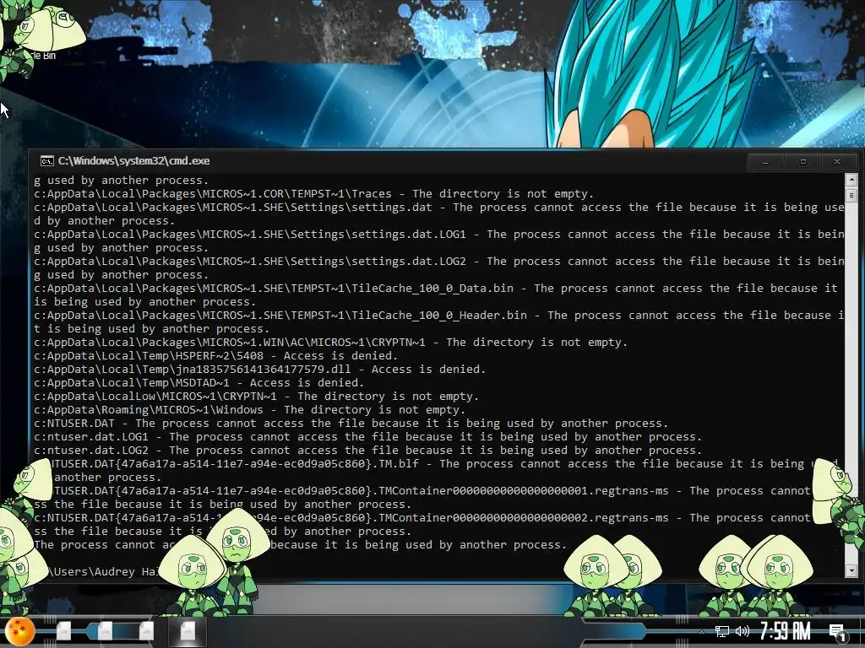The width and height of the screenshot is (865, 648).
Task: Click the LocalLow\MICROS~1\CRYPTN~1 line
Action: [257, 397]
